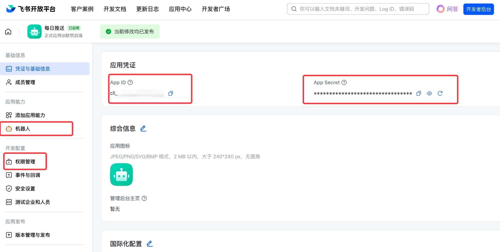Focus the documentation search field
The width and height of the screenshot is (500, 252).
point(358,9)
